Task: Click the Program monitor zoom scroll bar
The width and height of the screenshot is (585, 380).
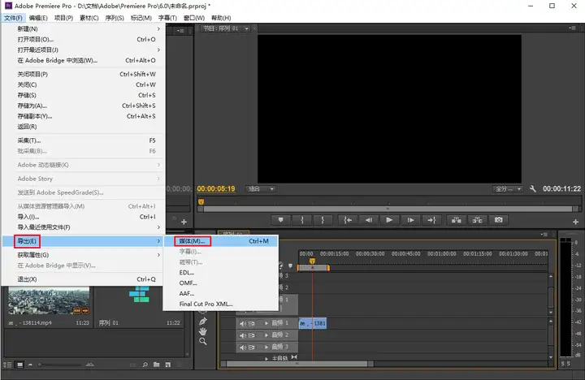Action: pyautogui.click(x=388, y=209)
